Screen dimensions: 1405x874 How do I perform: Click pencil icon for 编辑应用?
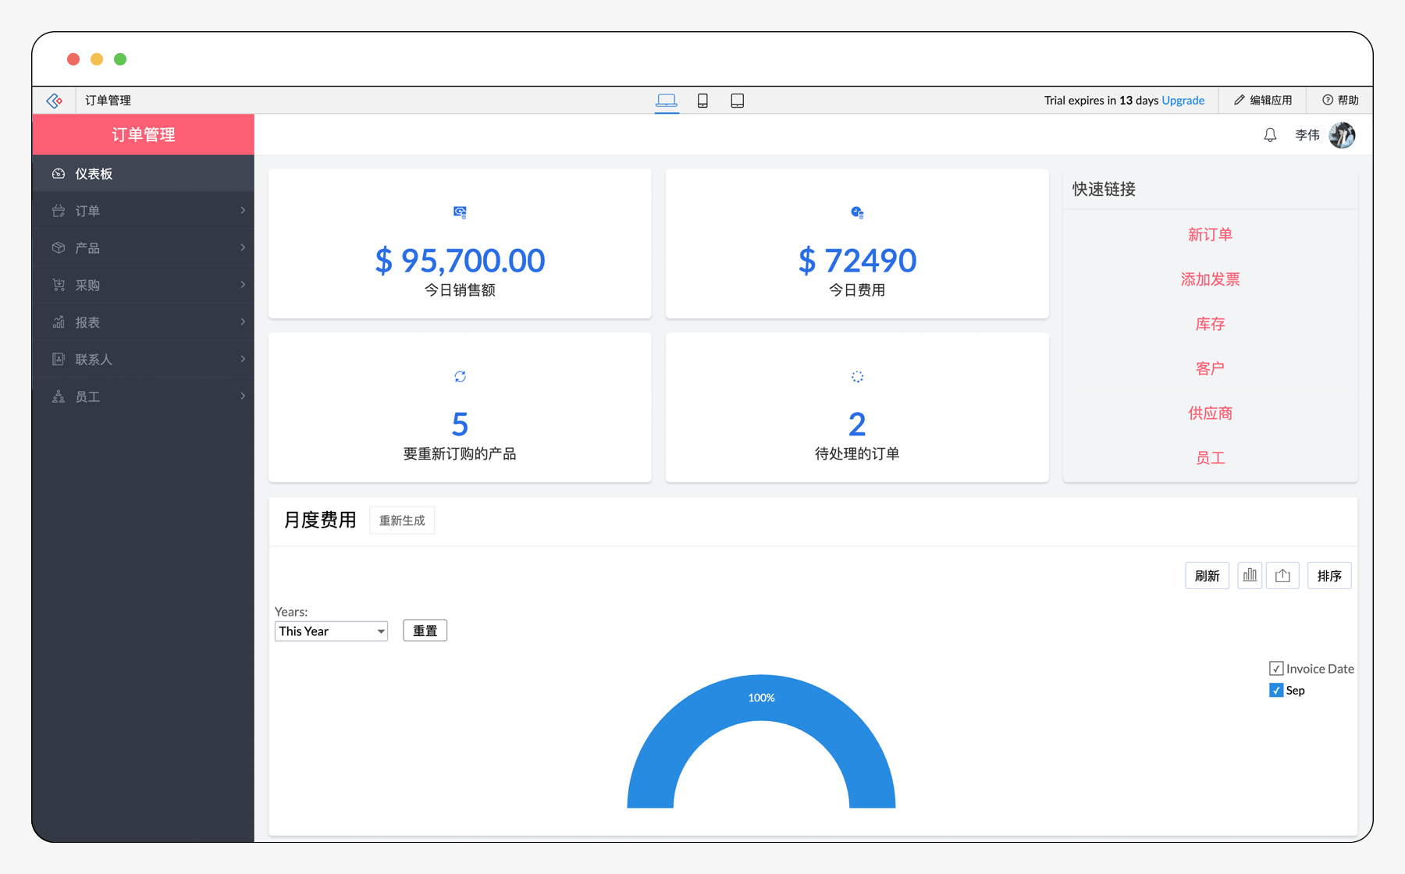coord(1239,100)
